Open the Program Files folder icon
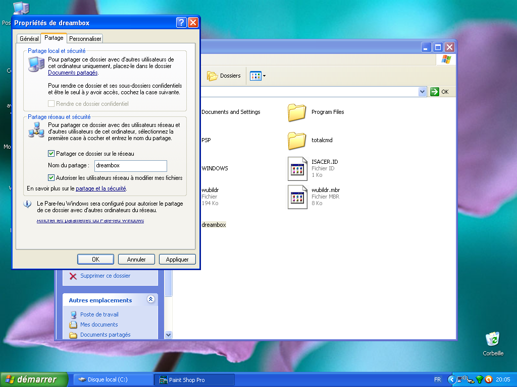The height and width of the screenshot is (387, 517). (x=297, y=112)
